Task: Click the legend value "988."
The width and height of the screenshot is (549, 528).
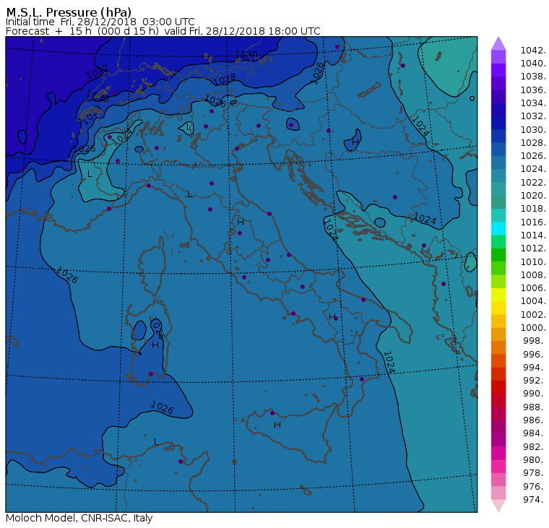Action: click(x=535, y=407)
